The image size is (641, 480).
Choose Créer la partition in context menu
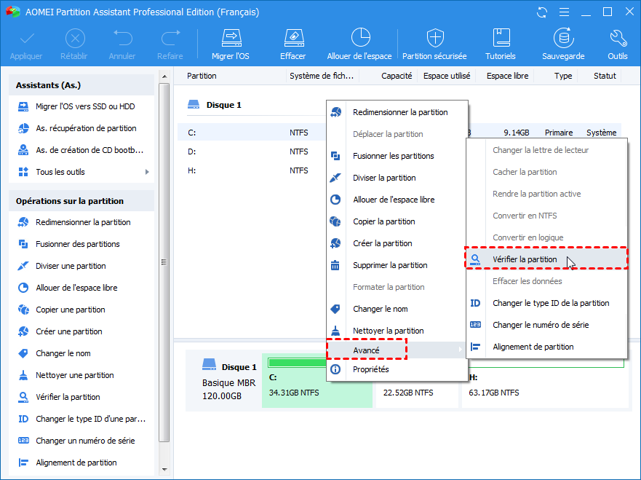[x=397, y=243]
